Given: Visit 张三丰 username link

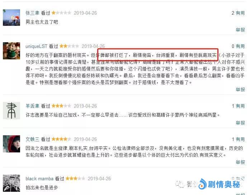Looking at the screenshot, I should click(x=32, y=13).
